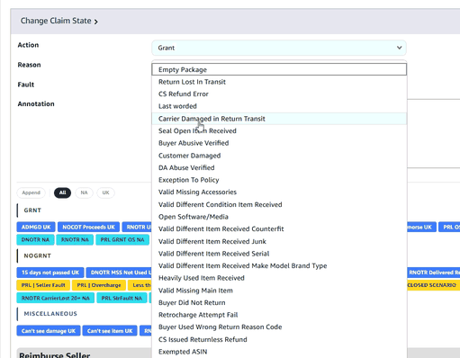
Task: Insert NOCOT Proceeds UK tag
Action: 88,227
